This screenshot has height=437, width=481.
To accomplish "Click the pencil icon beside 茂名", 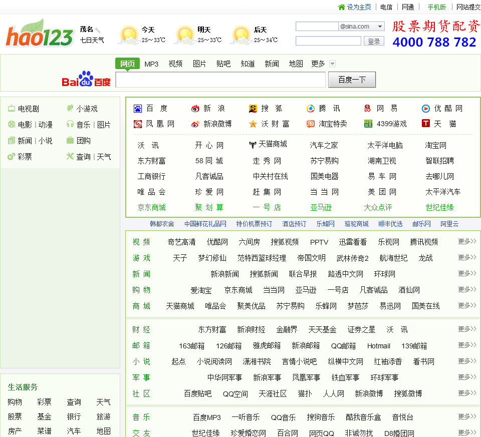I will [x=98, y=30].
